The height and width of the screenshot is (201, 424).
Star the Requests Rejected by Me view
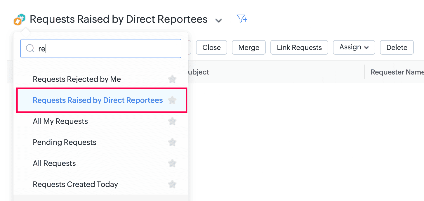tap(172, 79)
